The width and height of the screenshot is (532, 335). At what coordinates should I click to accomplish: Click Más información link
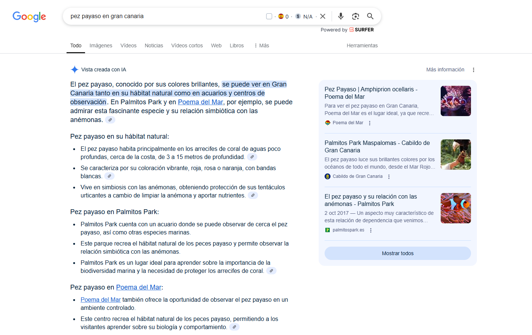coord(445,70)
